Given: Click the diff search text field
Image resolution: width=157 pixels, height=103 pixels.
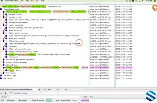Looking at the screenshot, I should (x=45, y=97).
